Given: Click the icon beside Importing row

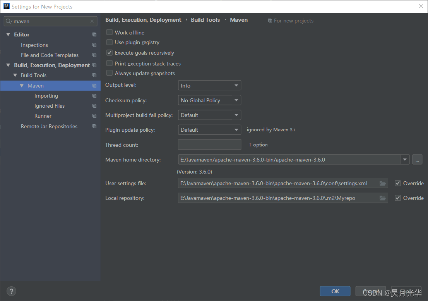Looking at the screenshot, I should coord(94,96).
